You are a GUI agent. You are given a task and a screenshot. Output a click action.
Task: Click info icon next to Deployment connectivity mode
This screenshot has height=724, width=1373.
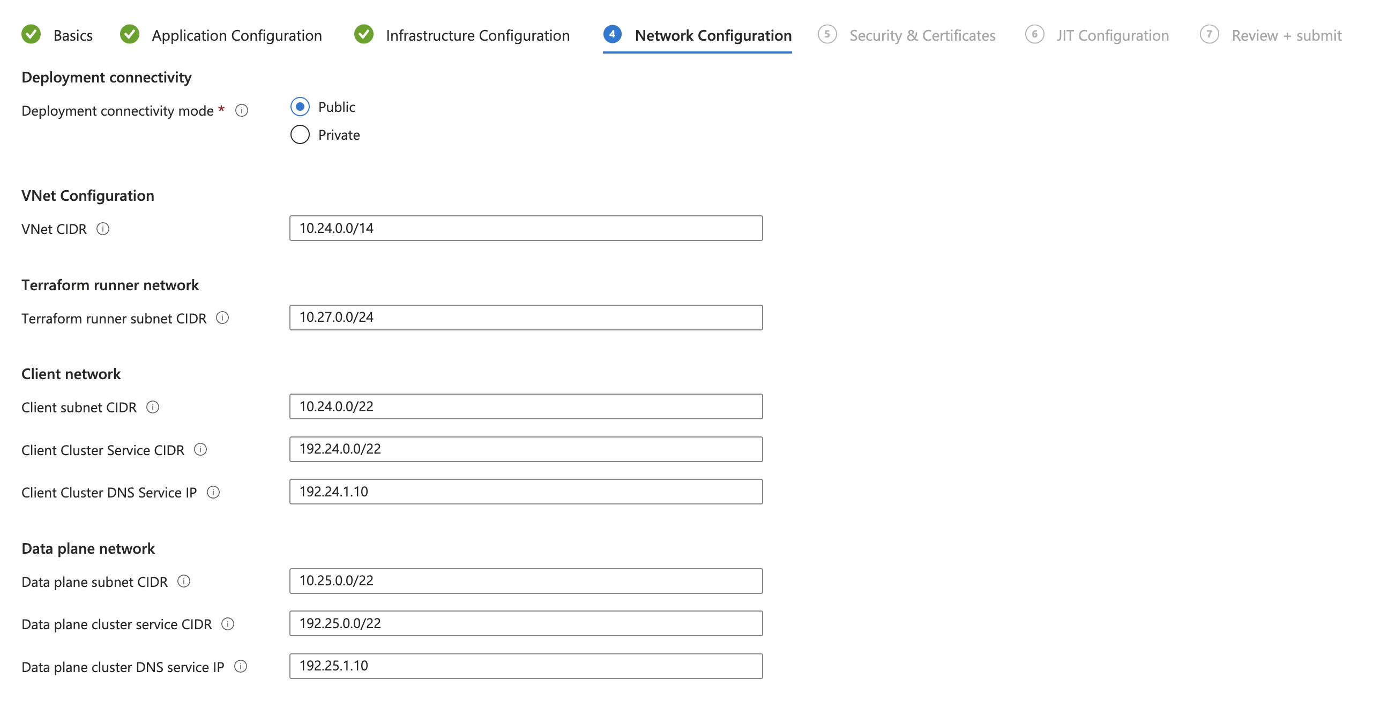(x=242, y=111)
